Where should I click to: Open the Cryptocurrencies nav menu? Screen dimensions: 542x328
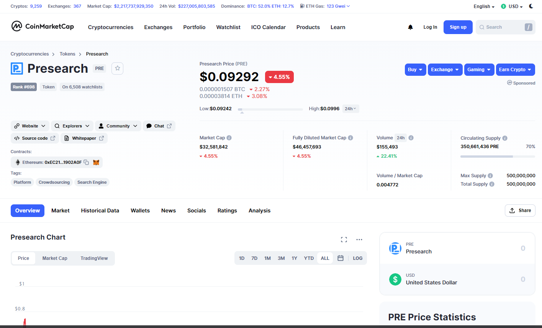(x=111, y=27)
